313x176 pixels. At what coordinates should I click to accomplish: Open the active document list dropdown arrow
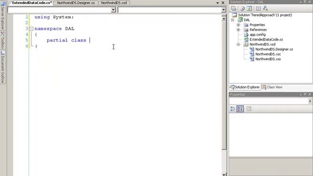coord(218,3)
